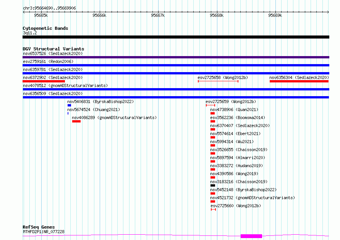Open nsv5452148 (ByrskaBishop2022) label
The width and height of the screenshot is (340, 240).
[243, 190]
